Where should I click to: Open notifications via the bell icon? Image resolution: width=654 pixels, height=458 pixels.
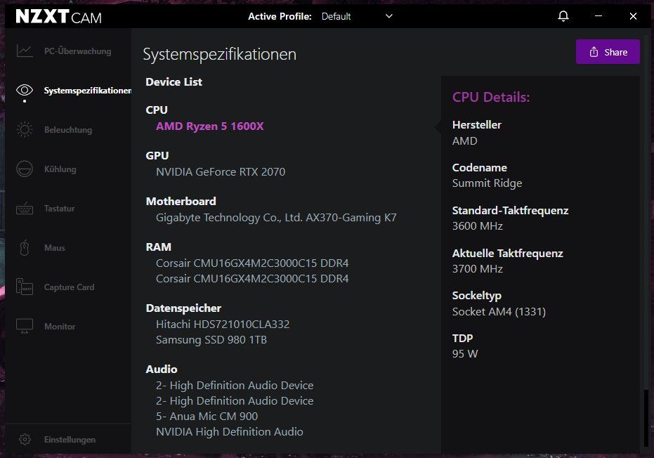(x=563, y=16)
